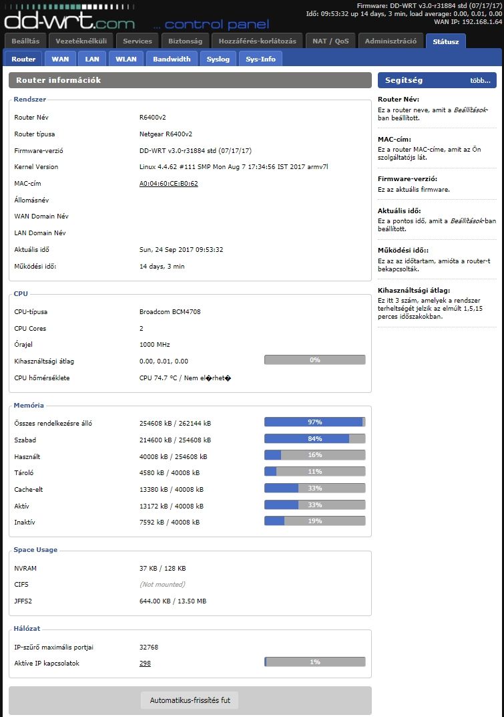Click the JFFS2 644.00 KB / 13.50 MB value
Viewport: 504px width, 717px height.
(173, 601)
